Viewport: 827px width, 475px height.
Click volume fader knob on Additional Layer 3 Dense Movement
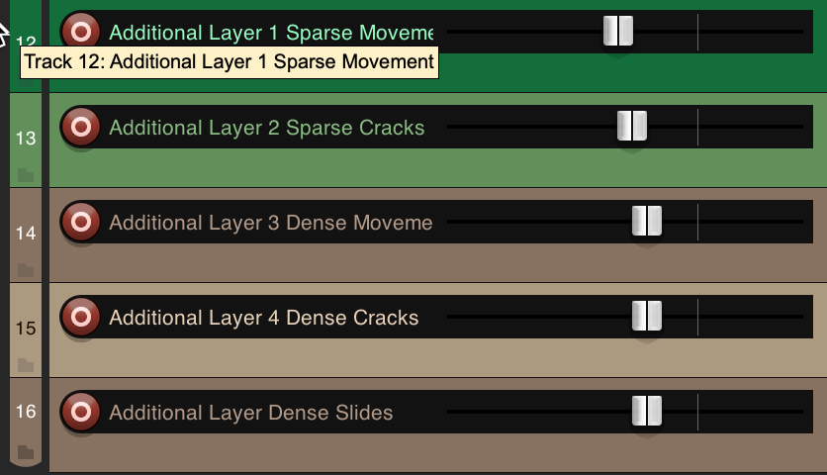tap(647, 222)
